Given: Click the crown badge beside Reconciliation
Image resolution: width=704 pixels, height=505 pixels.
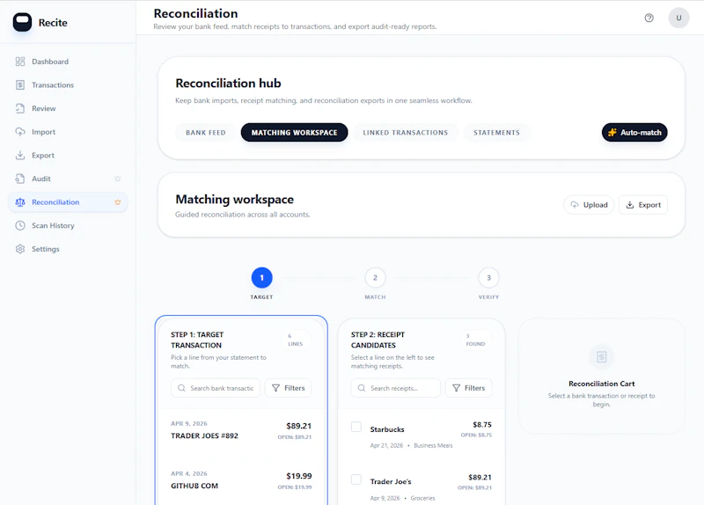Looking at the screenshot, I should click(118, 202).
